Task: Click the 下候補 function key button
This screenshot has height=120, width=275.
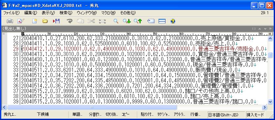Action: point(43,115)
